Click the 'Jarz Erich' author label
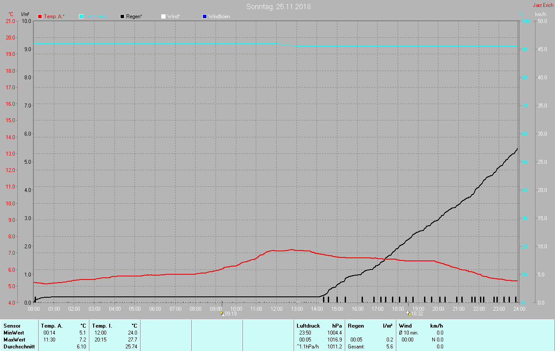This screenshot has width=555, height=351. point(543,6)
